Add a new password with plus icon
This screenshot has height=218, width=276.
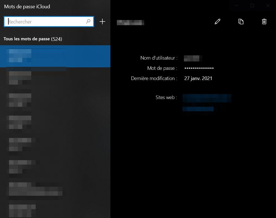pos(102,22)
